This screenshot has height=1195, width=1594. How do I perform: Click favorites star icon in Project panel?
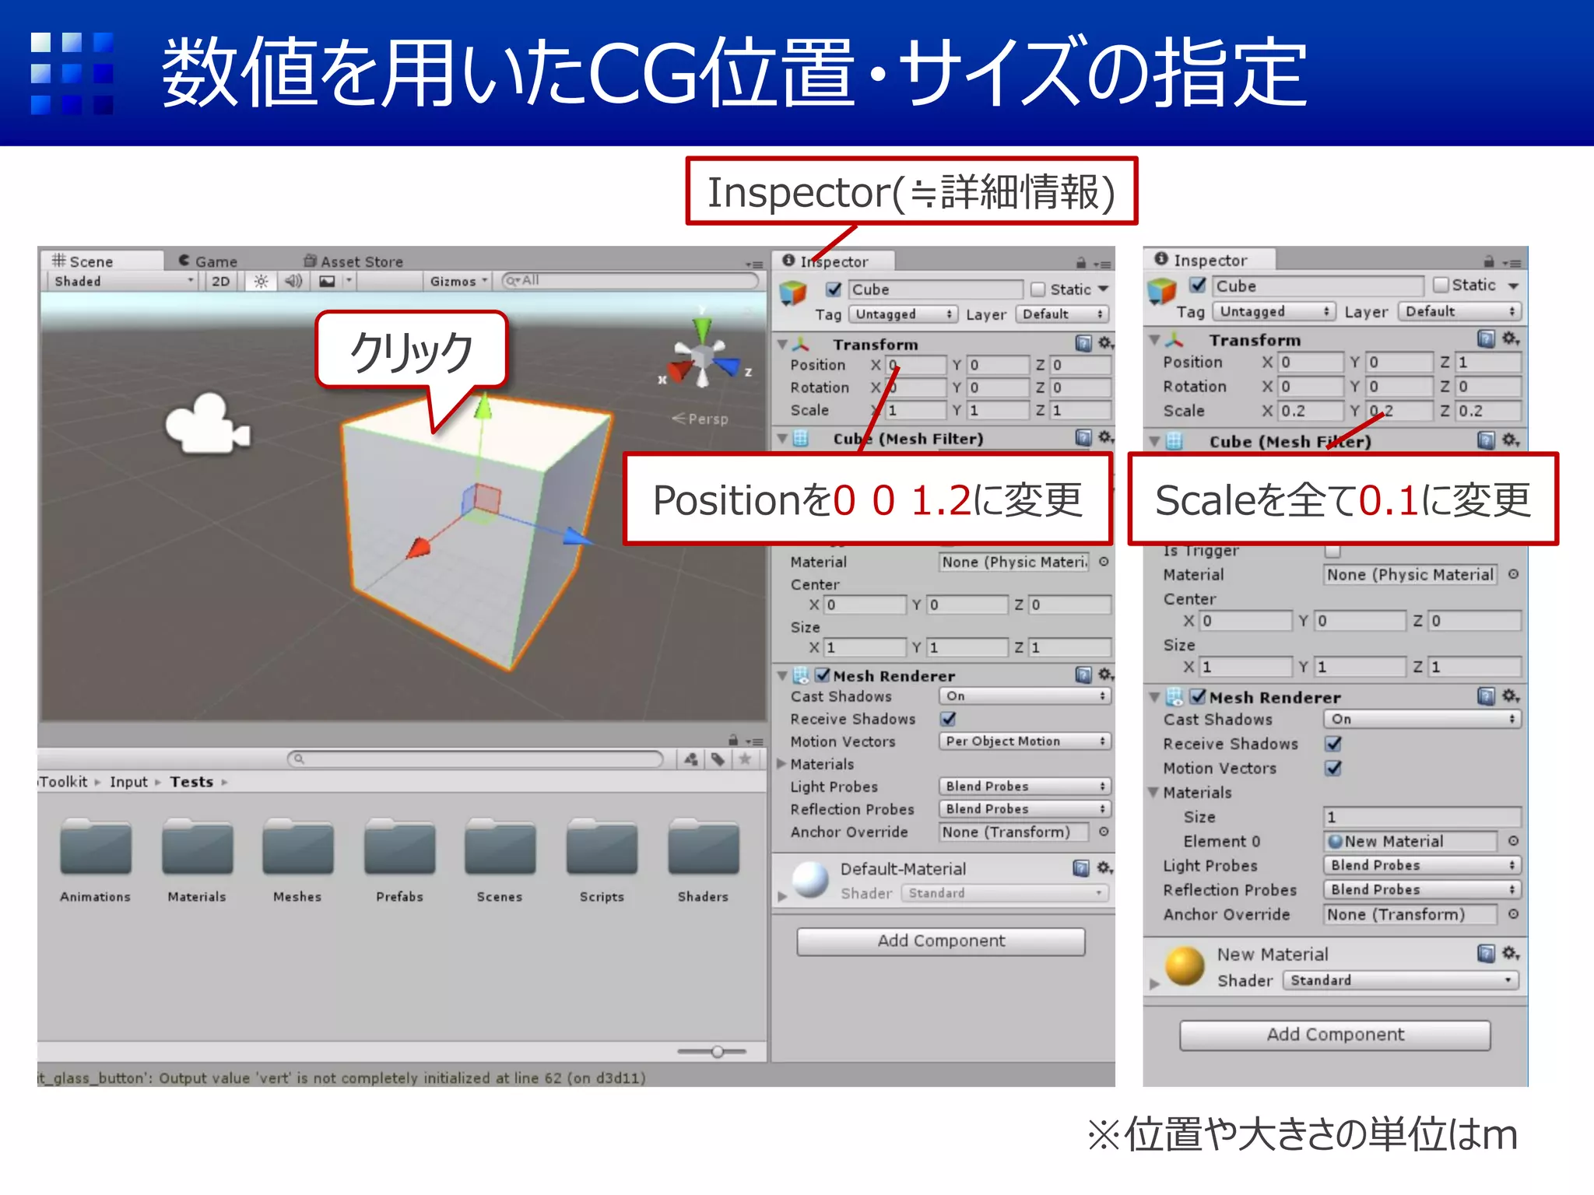pyautogui.click(x=745, y=759)
